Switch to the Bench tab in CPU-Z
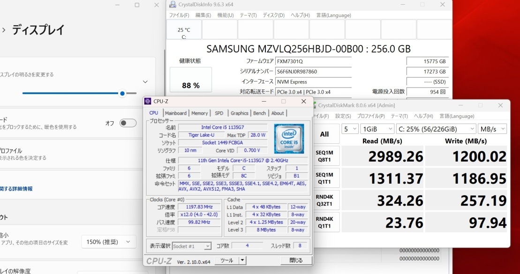 coord(259,113)
